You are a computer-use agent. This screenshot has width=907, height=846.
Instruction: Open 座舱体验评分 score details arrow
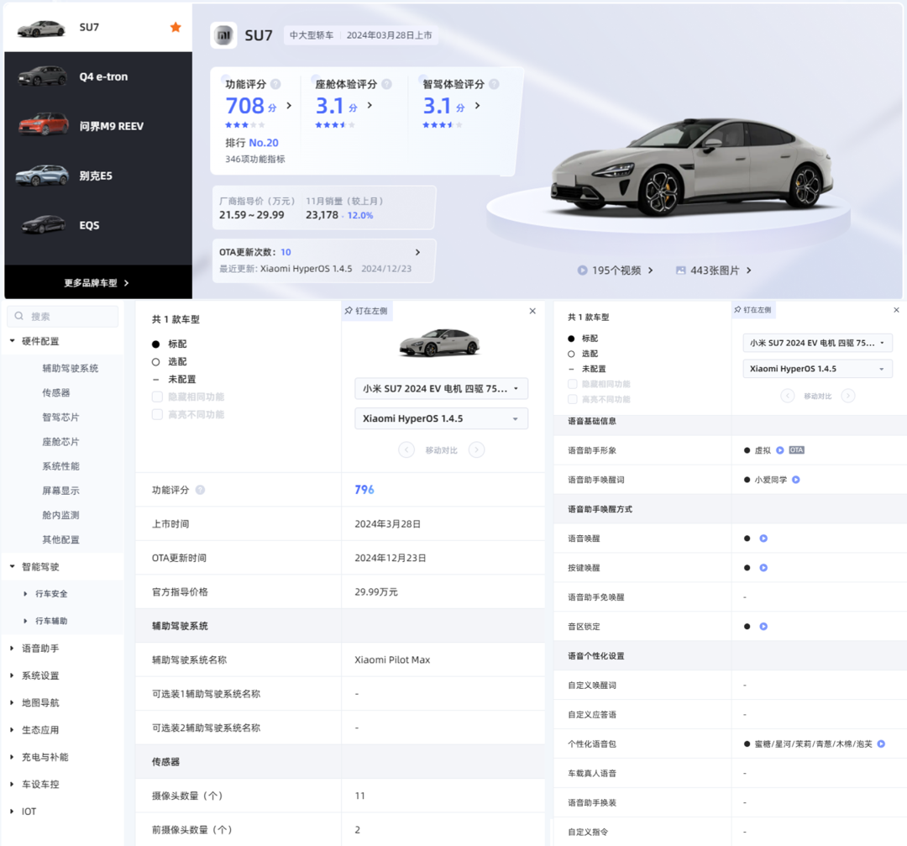pos(370,105)
